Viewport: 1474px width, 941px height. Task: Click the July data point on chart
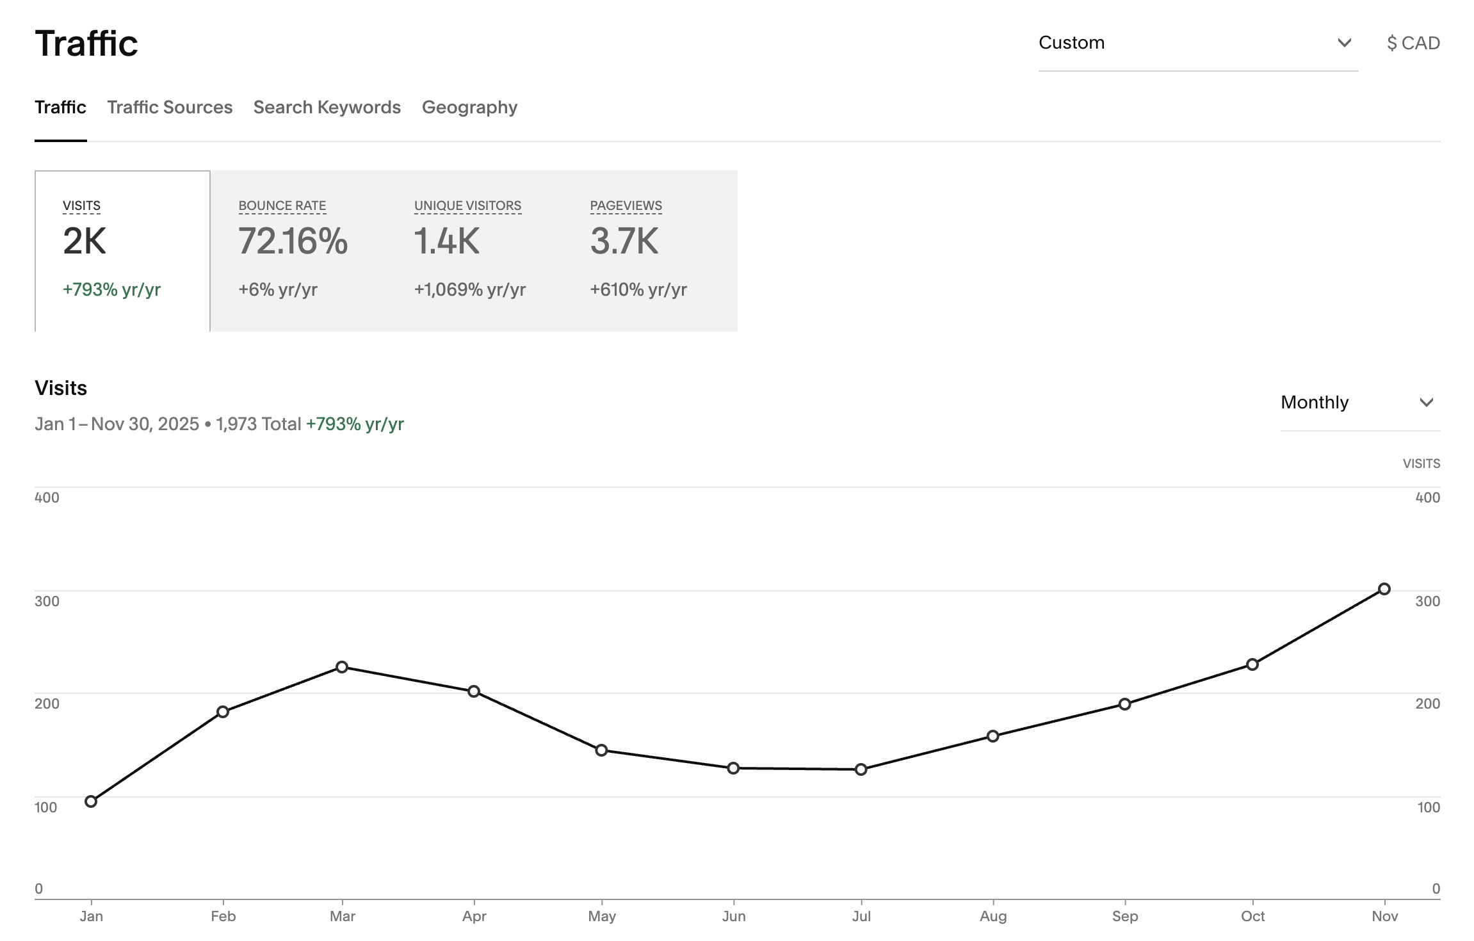click(861, 769)
